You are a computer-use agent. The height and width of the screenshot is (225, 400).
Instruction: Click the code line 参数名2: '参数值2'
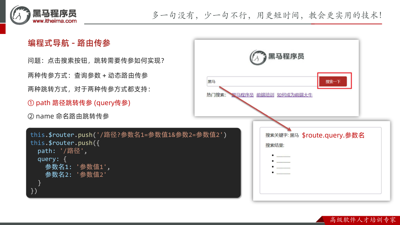[x=76, y=175]
